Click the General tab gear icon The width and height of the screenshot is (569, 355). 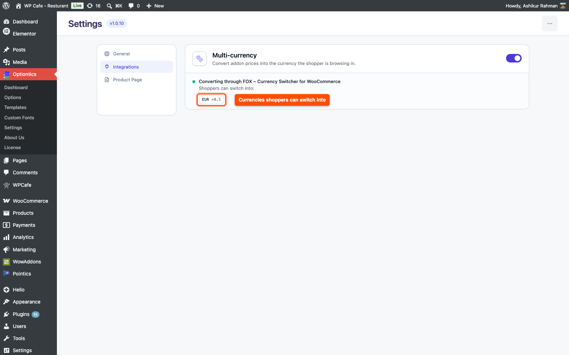click(107, 54)
